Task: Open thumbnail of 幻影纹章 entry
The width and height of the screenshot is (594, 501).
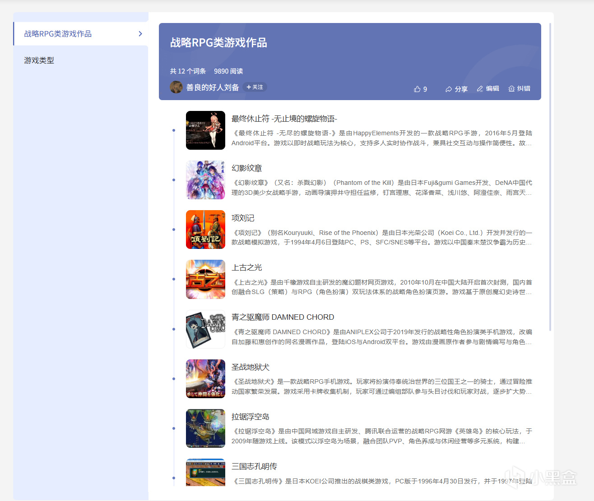Action: 205,180
